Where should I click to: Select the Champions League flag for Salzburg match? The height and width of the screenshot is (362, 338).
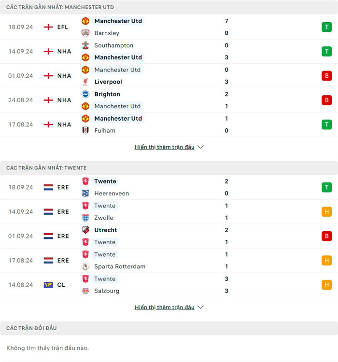point(48,285)
